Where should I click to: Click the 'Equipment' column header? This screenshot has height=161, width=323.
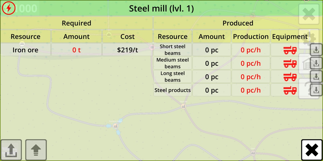pyautogui.click(x=290, y=36)
